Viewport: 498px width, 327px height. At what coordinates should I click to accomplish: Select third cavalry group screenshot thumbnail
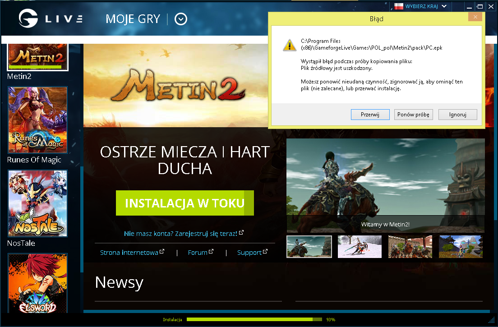point(410,247)
